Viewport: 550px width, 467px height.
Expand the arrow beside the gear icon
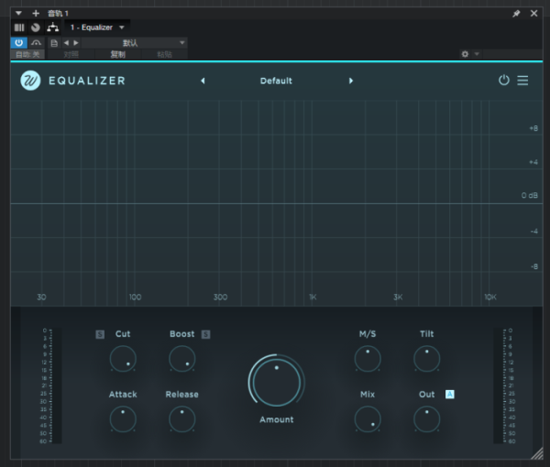[477, 54]
